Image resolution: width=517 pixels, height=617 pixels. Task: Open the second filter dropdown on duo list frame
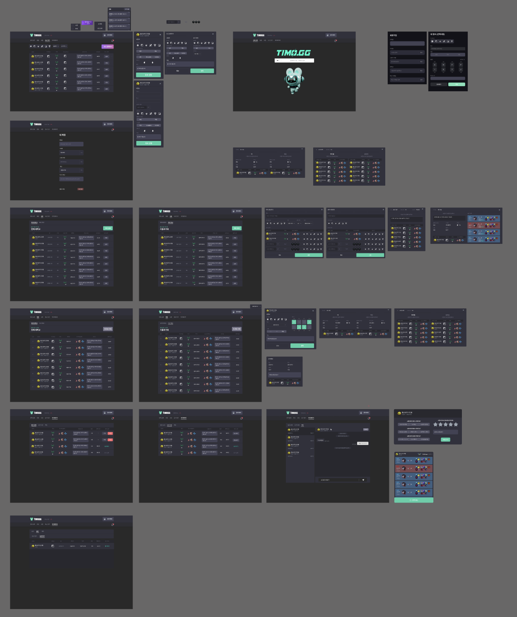(64, 46)
